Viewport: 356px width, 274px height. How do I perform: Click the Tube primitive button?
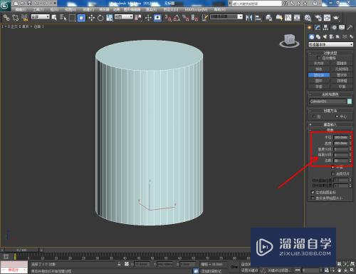pyautogui.click(x=342, y=75)
